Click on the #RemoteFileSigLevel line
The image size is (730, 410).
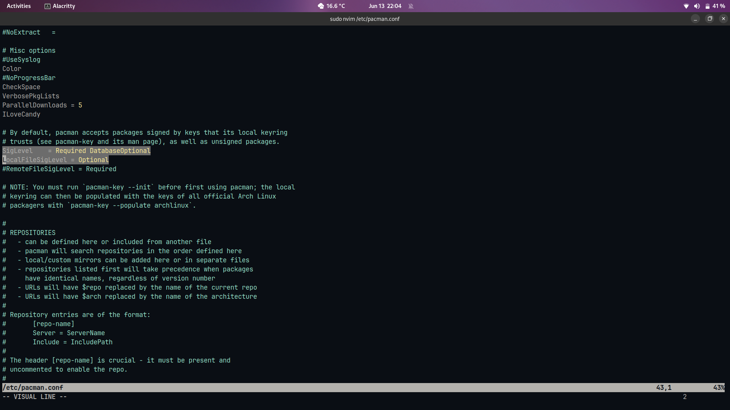click(59, 169)
